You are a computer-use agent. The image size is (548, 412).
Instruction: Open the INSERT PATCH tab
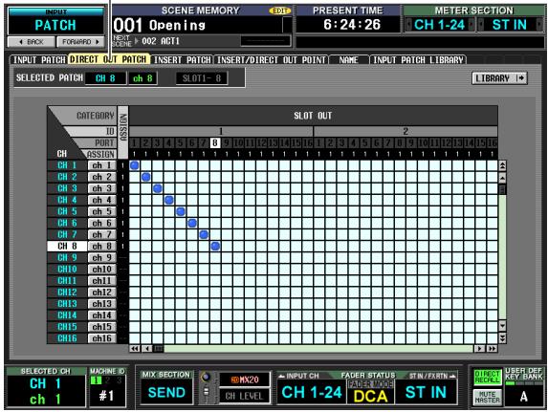pos(182,60)
